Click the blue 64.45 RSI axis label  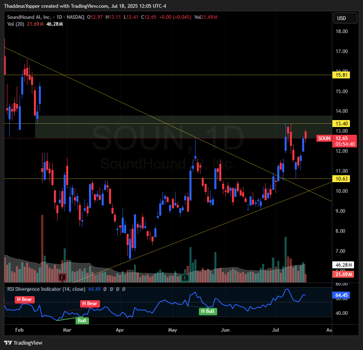(341, 295)
